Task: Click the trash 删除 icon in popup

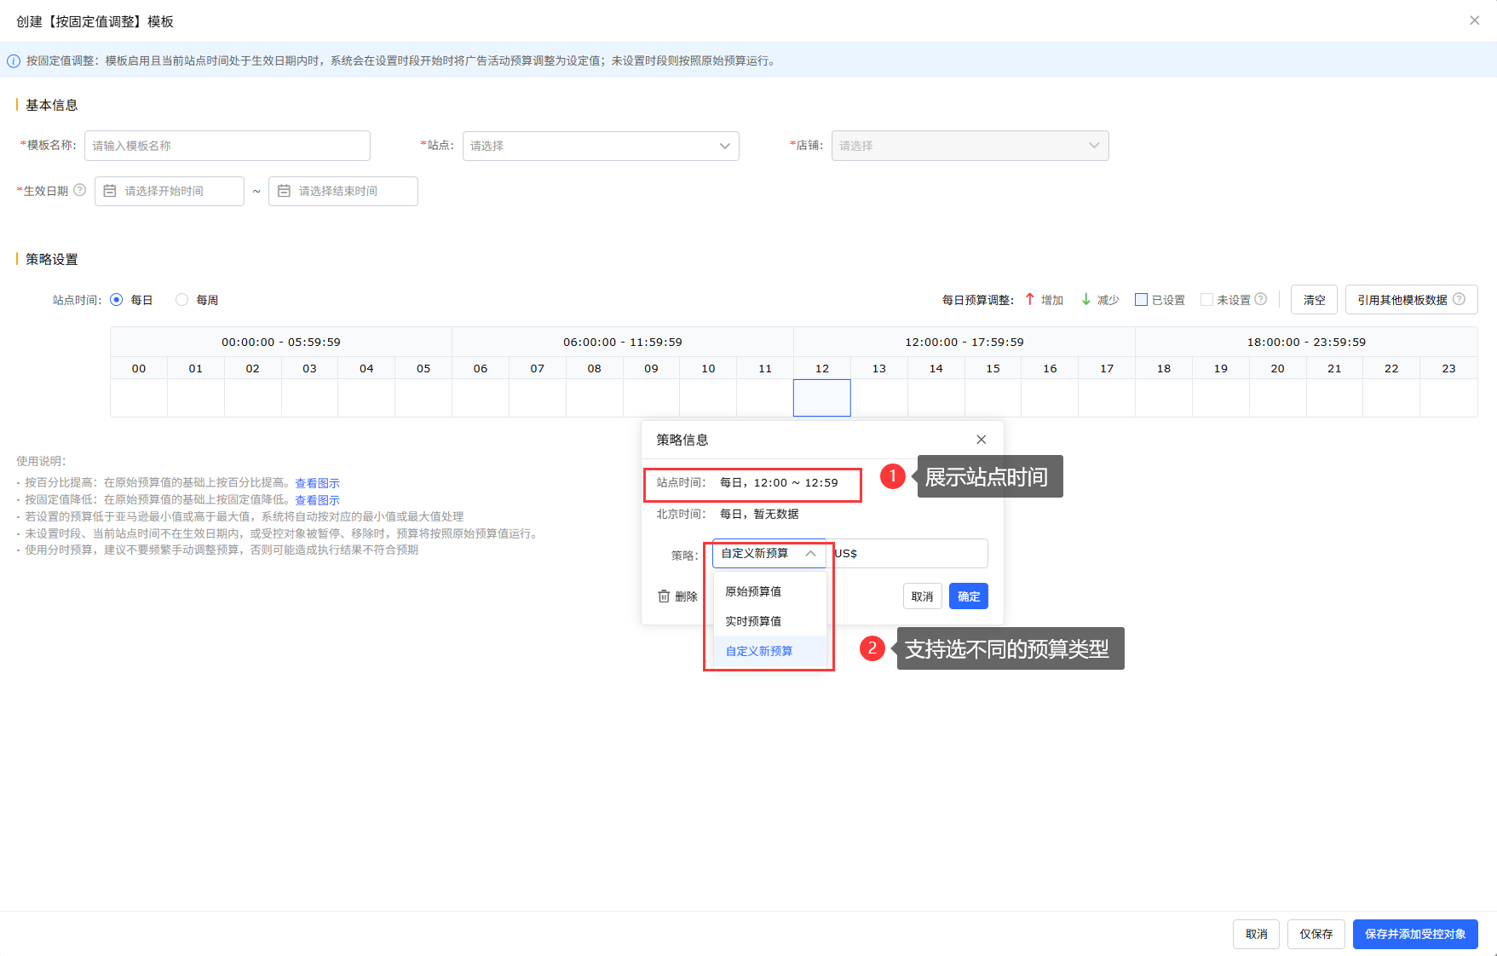Action: click(x=664, y=596)
